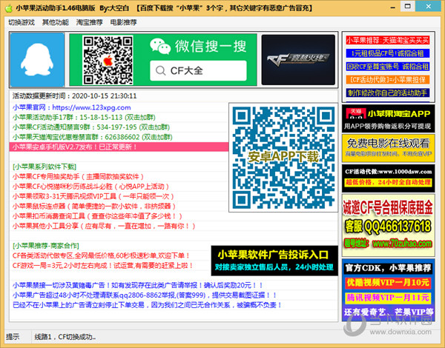Screen dimensions: 445x348
Task: Click the blue 安卓APP下载 QR code
Action: click(x=283, y=157)
